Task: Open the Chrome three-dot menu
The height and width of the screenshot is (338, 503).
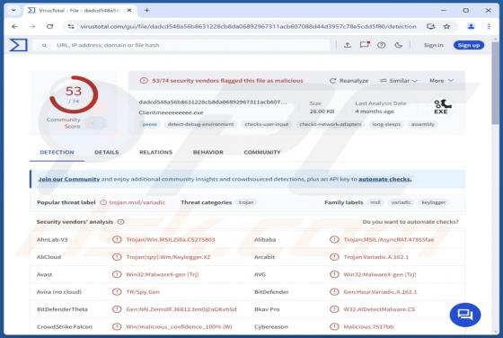Action: (489, 27)
